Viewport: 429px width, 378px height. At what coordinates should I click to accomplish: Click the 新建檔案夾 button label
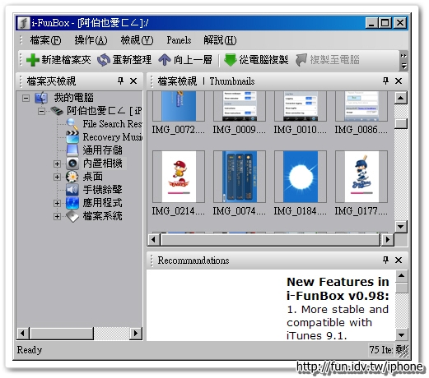coord(66,60)
